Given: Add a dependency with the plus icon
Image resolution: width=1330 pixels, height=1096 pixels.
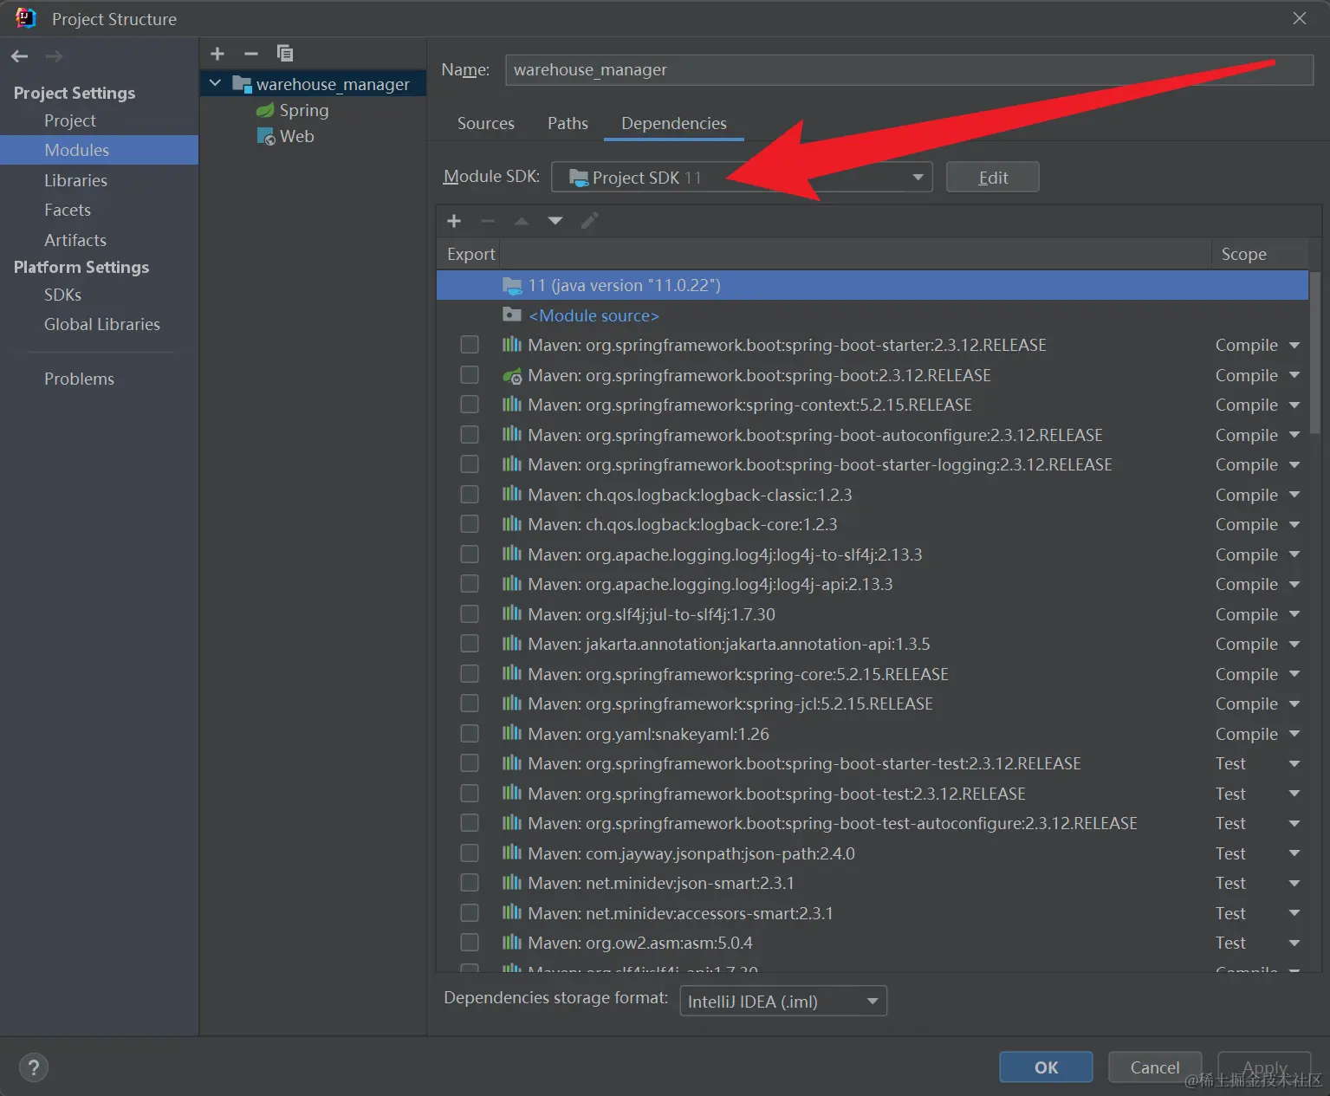Looking at the screenshot, I should (454, 221).
